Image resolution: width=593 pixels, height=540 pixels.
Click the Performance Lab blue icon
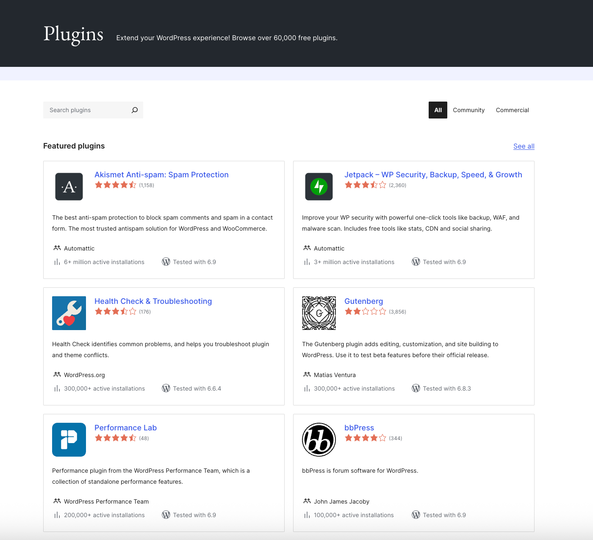click(69, 439)
